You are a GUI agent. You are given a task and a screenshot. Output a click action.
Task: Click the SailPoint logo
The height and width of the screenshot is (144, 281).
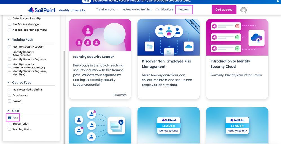tap(42, 10)
